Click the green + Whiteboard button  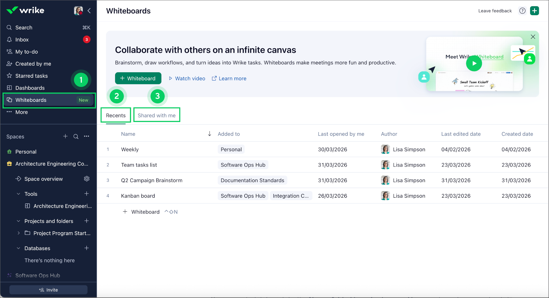(x=138, y=78)
